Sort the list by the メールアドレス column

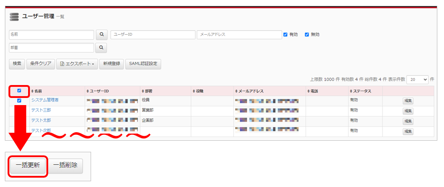[249, 91]
